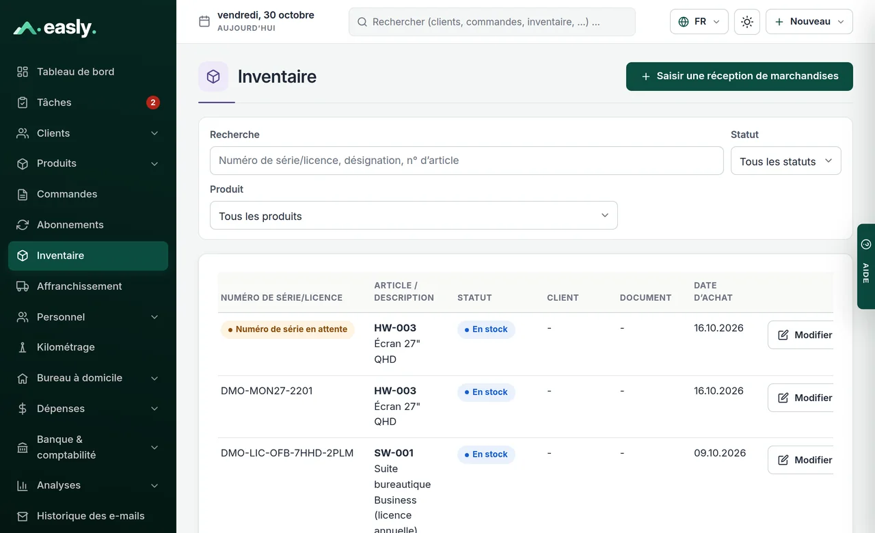Go to Tâches in sidebar
Viewport: 875px width, 533px height.
point(88,102)
